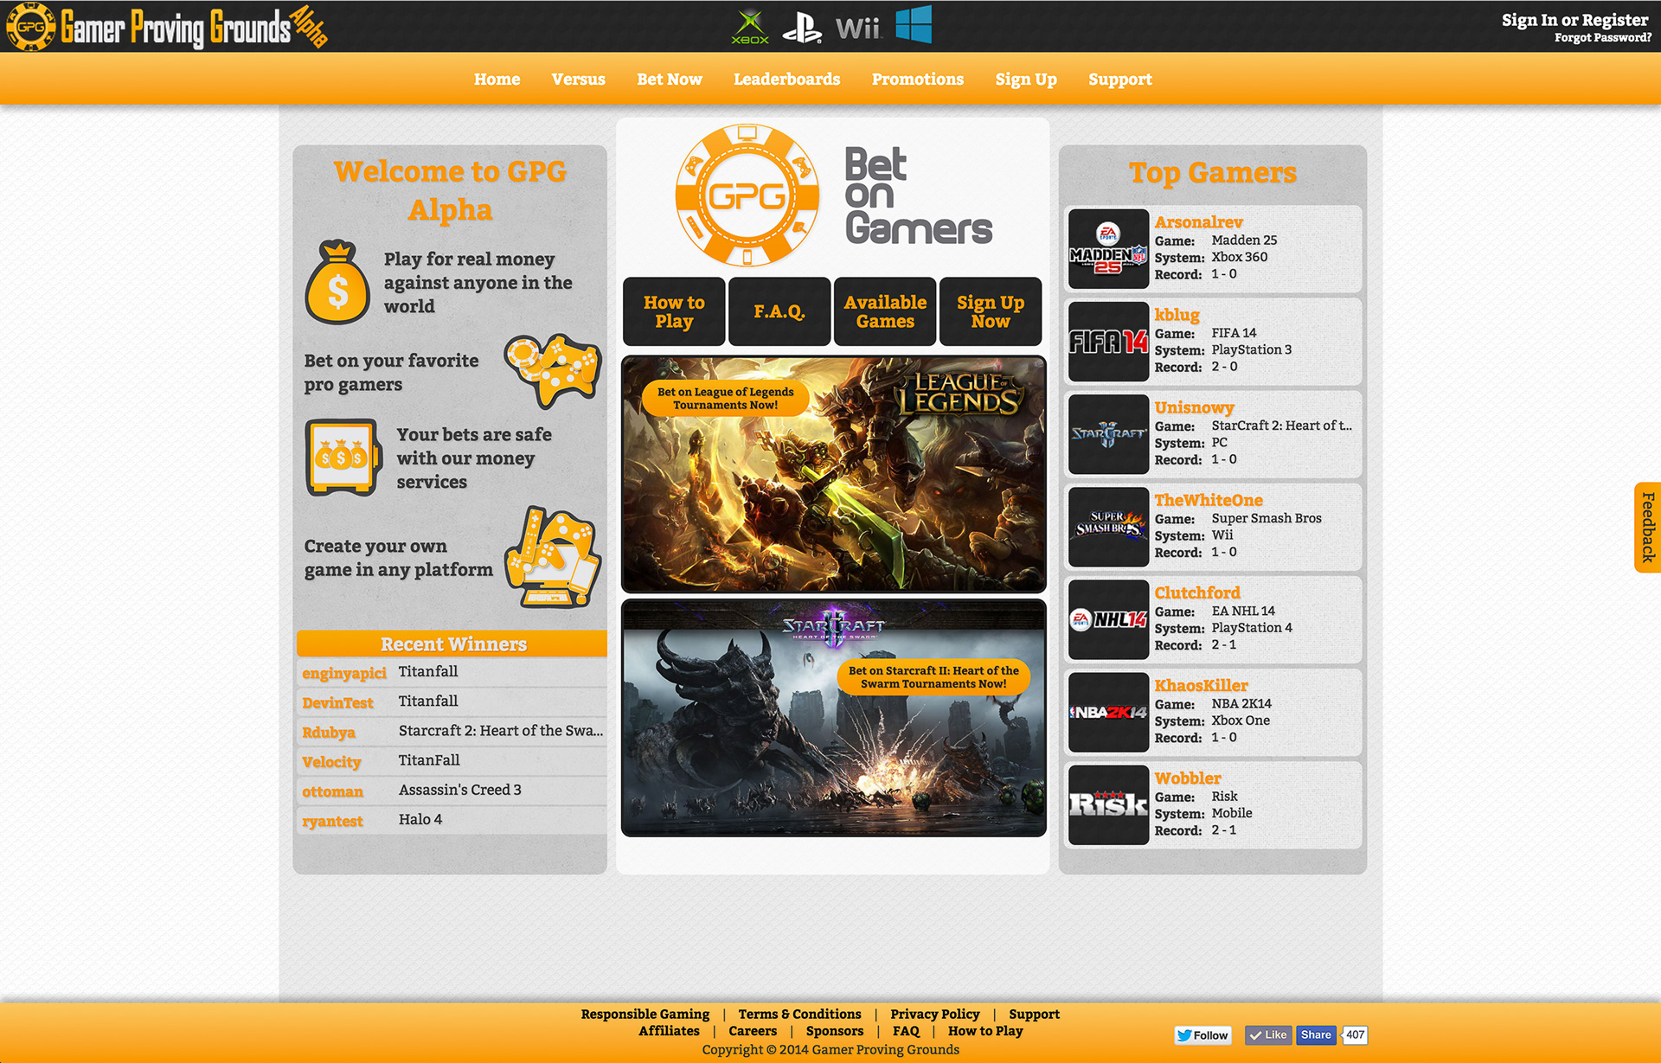
Task: Open the Leaderboards menu item
Action: (787, 79)
